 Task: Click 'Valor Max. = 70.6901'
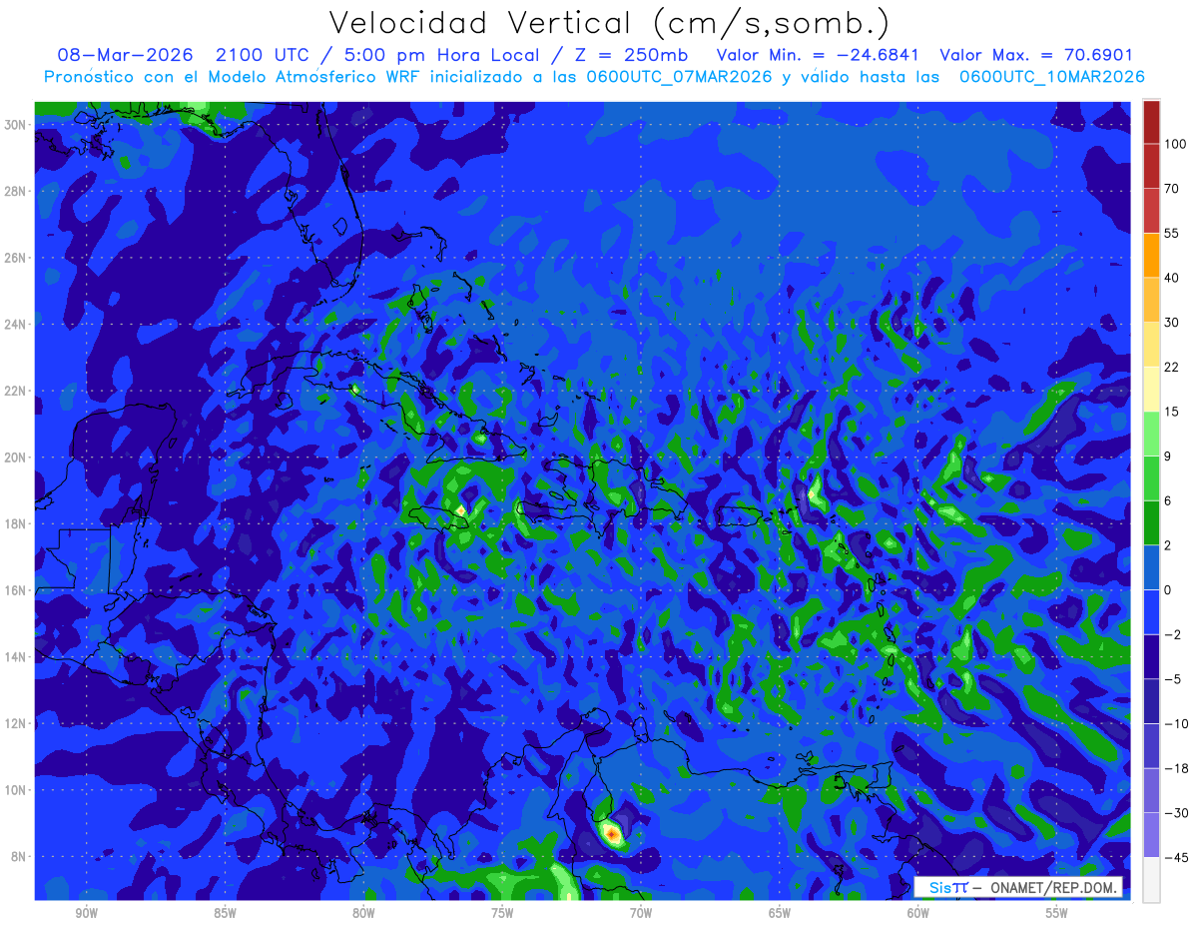point(1037,56)
